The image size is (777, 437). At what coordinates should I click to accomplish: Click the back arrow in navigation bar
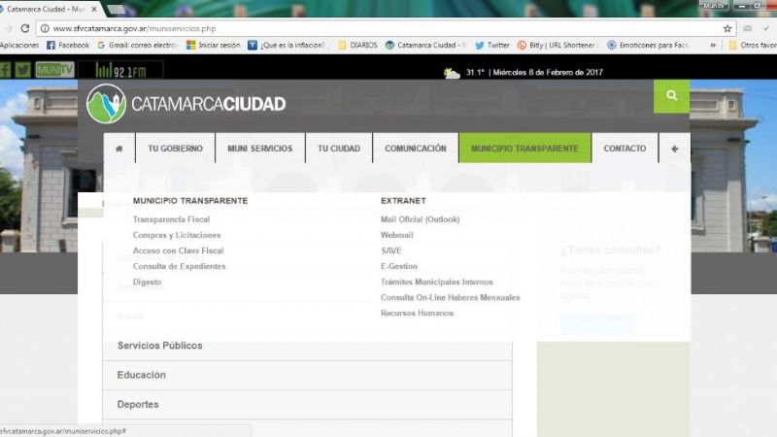(674, 149)
